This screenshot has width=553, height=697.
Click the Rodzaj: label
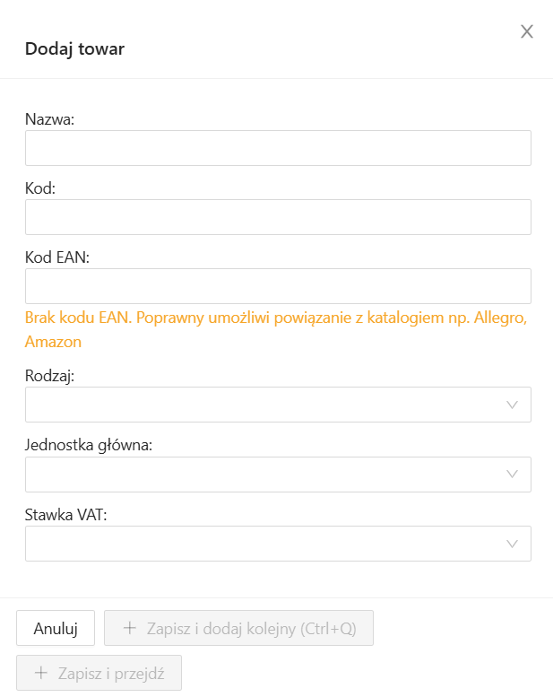click(49, 376)
